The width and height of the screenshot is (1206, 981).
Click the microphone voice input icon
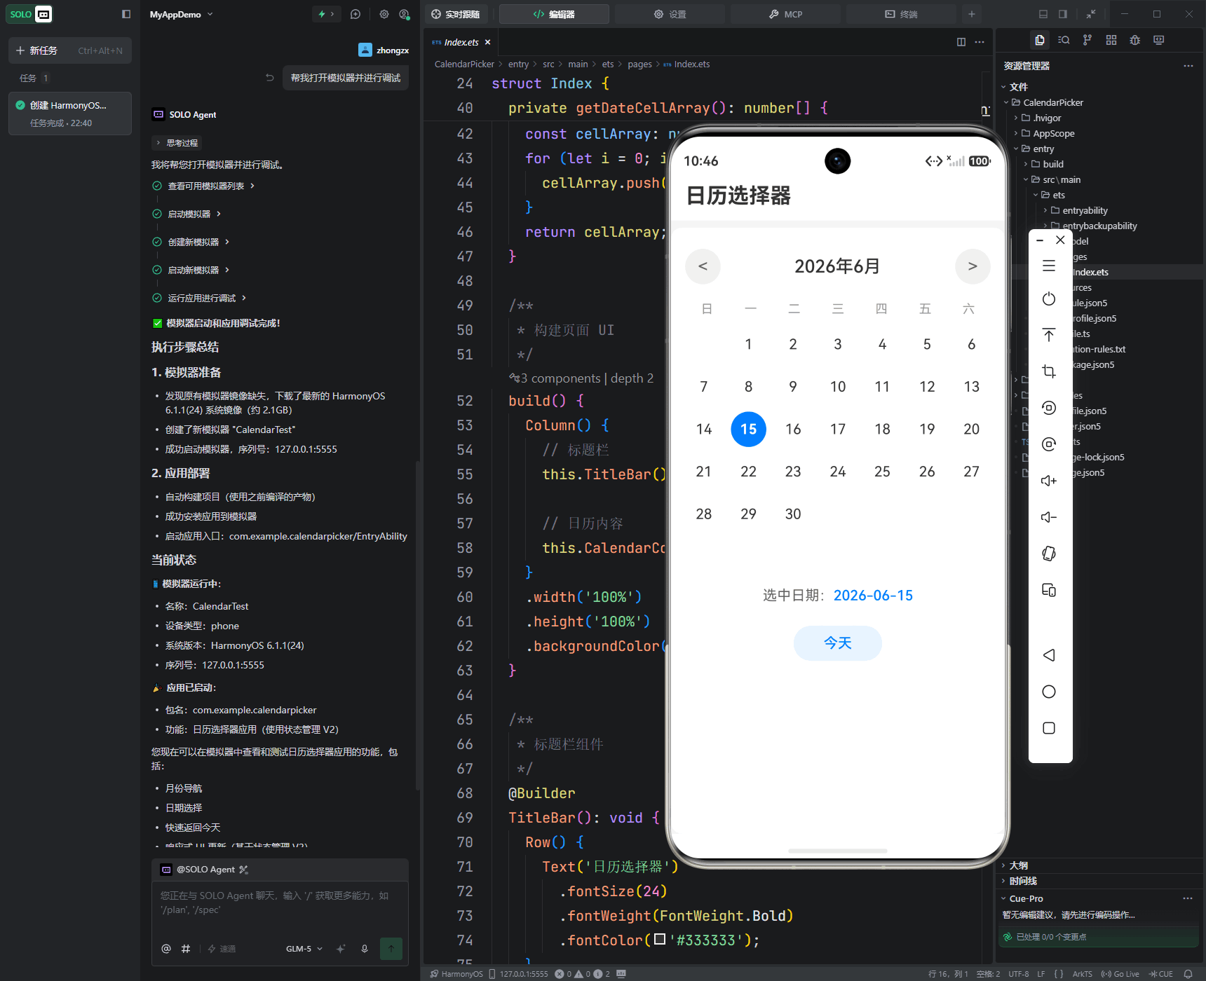click(365, 949)
